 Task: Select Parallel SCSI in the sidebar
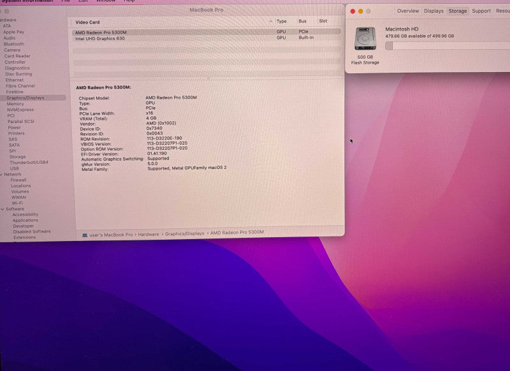[x=21, y=121]
